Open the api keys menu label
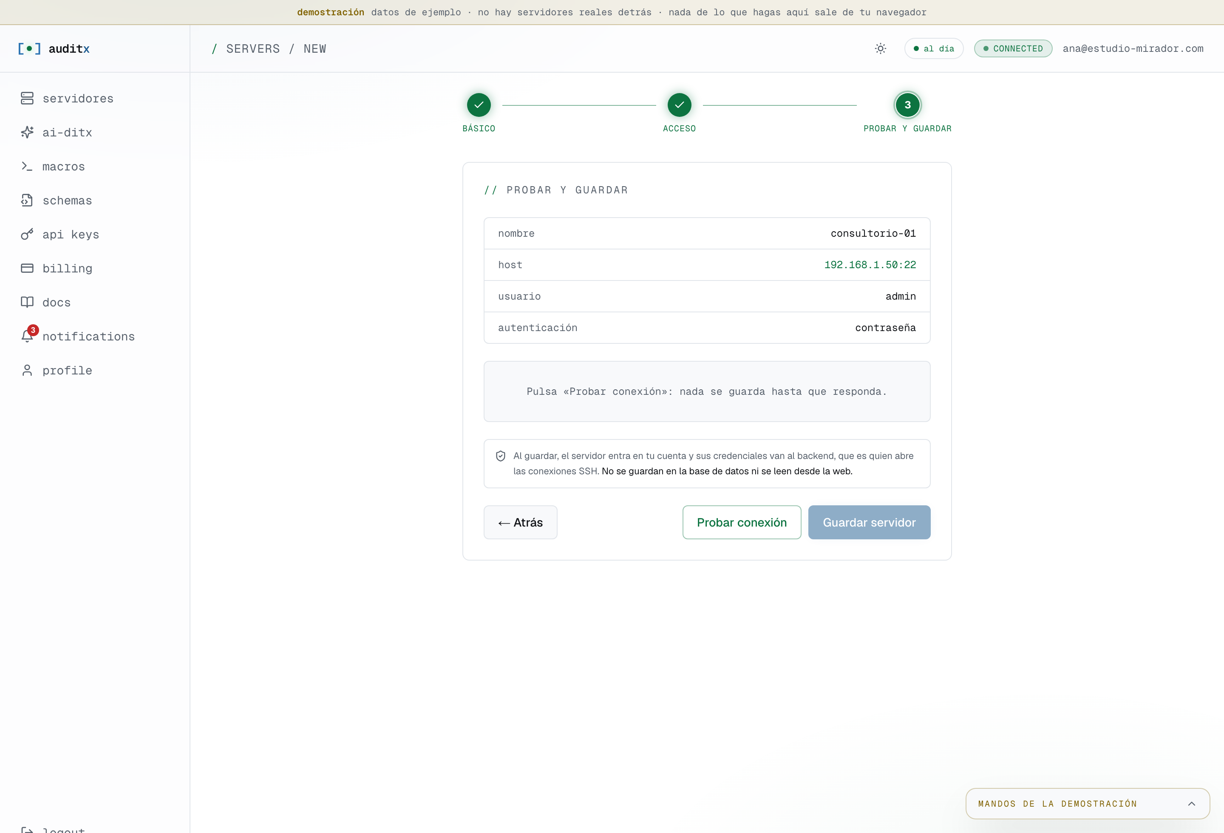This screenshot has height=833, width=1224. [71, 234]
